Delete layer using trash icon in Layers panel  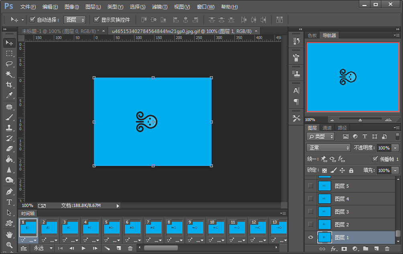387,249
